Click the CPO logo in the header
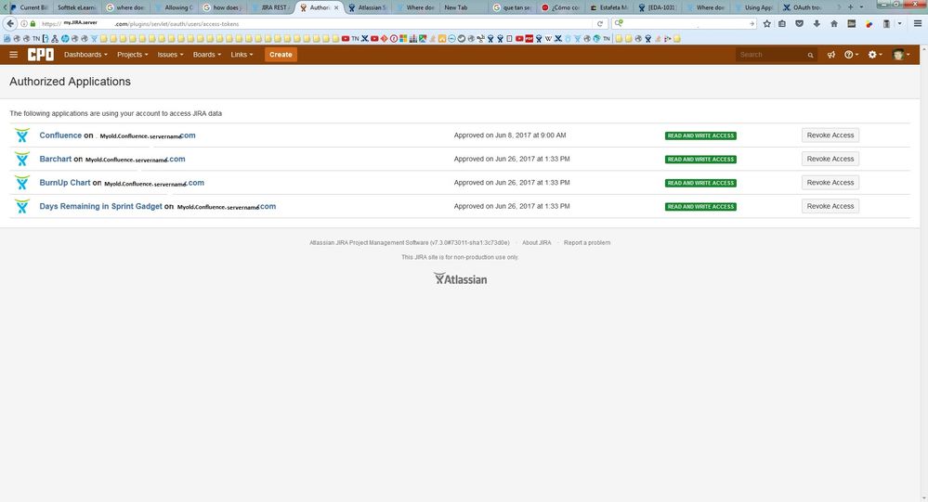This screenshot has height=502, width=928. click(x=41, y=55)
